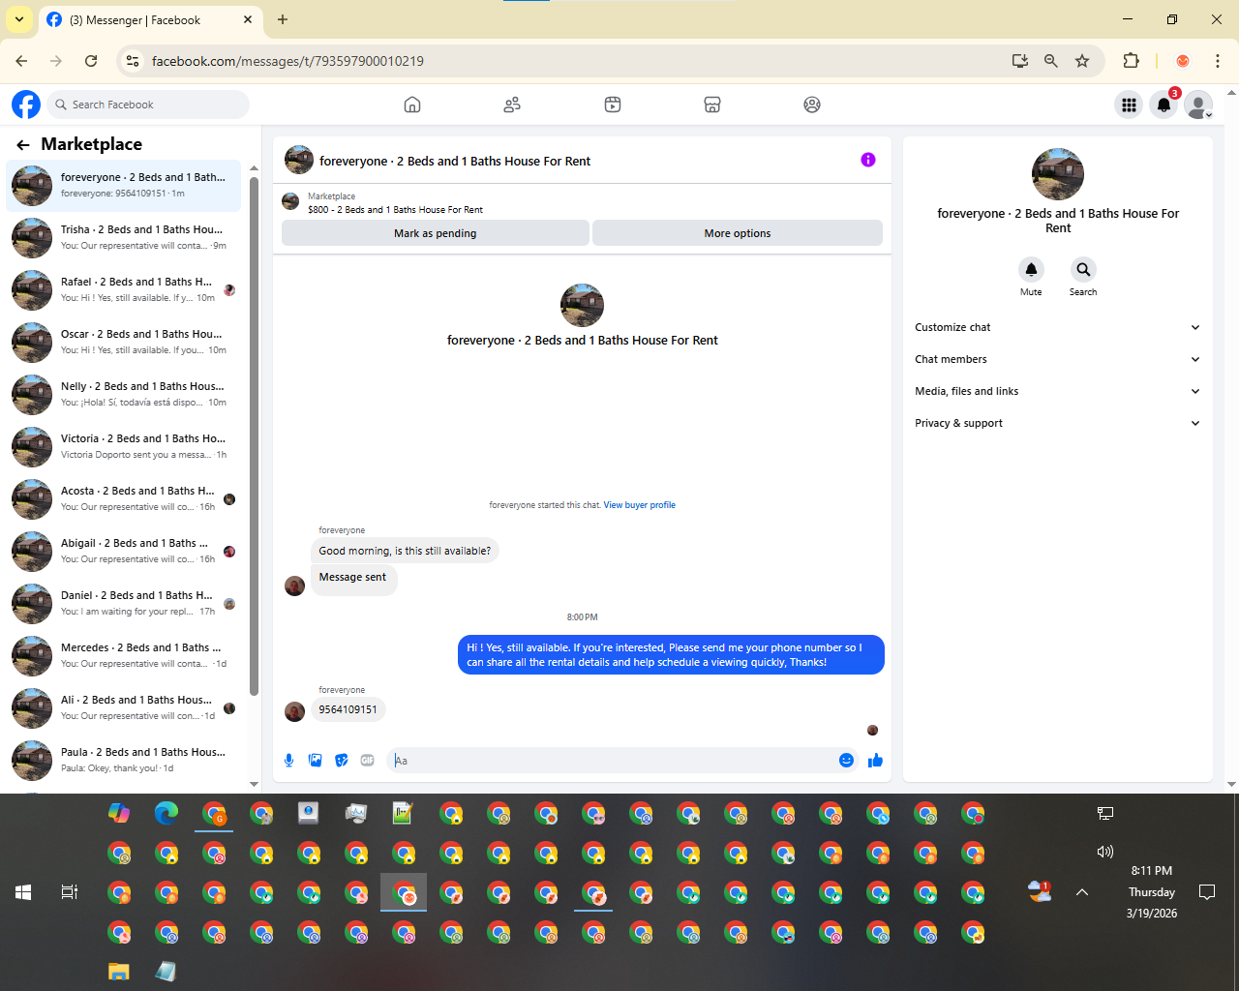1239x991 pixels.
Task: Open the notifications bell with 3 badge
Action: (x=1164, y=105)
